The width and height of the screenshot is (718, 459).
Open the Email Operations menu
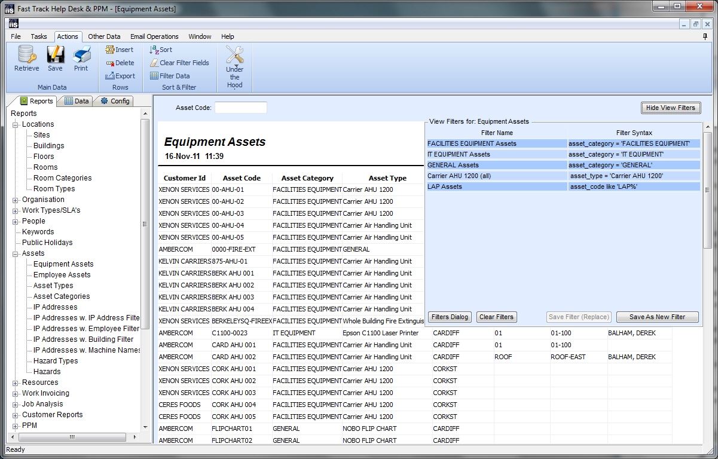coord(154,36)
